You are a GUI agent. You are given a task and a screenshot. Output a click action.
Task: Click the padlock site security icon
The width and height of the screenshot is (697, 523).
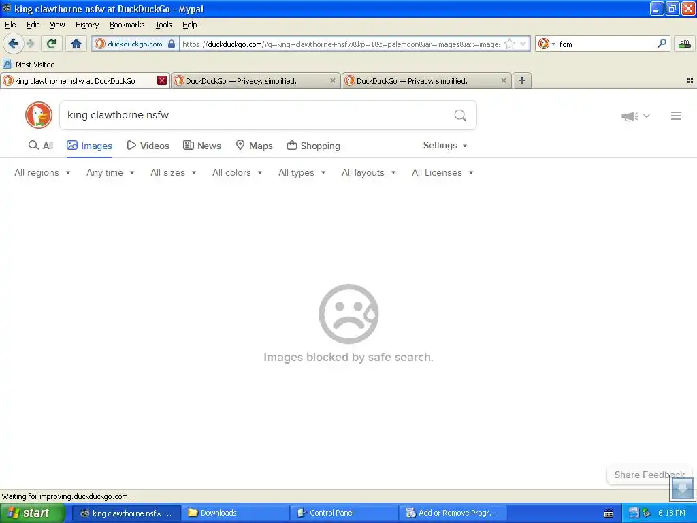pos(172,44)
